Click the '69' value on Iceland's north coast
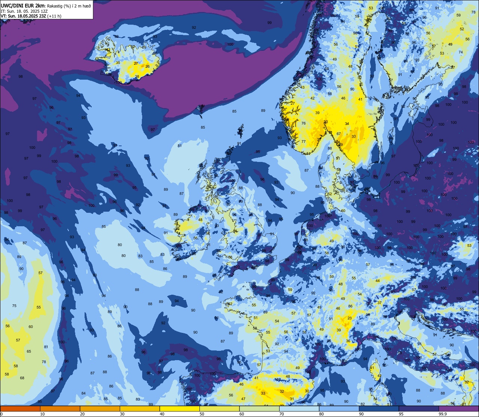Screen dimensions: 479x417 144,47
